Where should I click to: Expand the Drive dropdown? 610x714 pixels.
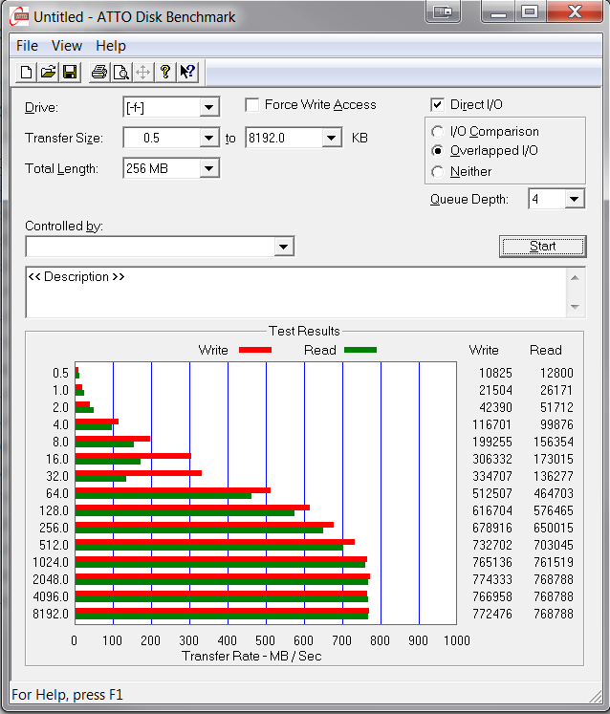point(209,107)
